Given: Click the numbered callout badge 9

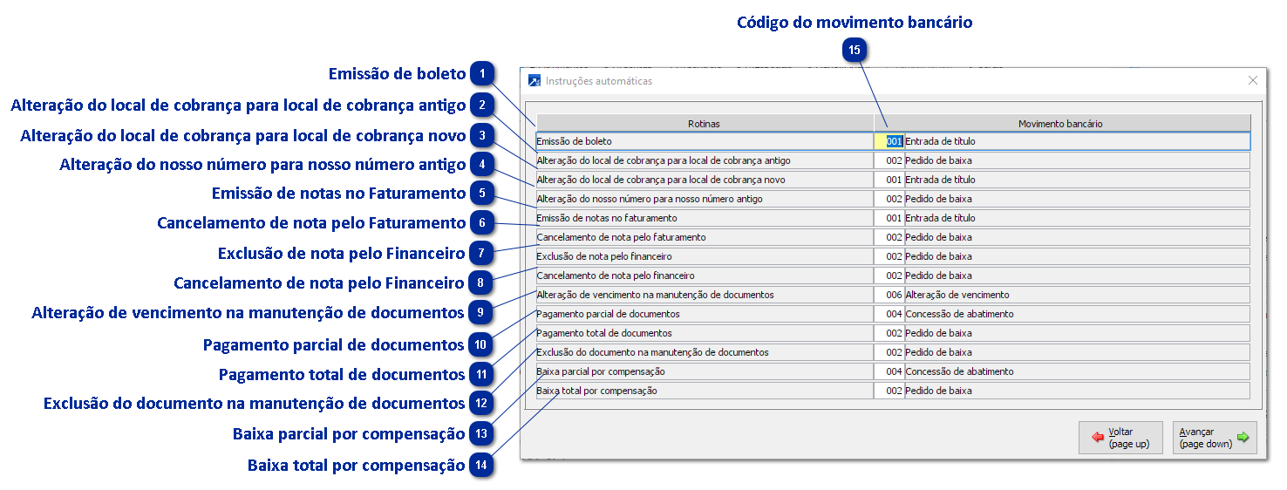Looking at the screenshot, I should (480, 312).
